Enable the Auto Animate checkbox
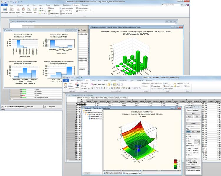 pos(187,165)
